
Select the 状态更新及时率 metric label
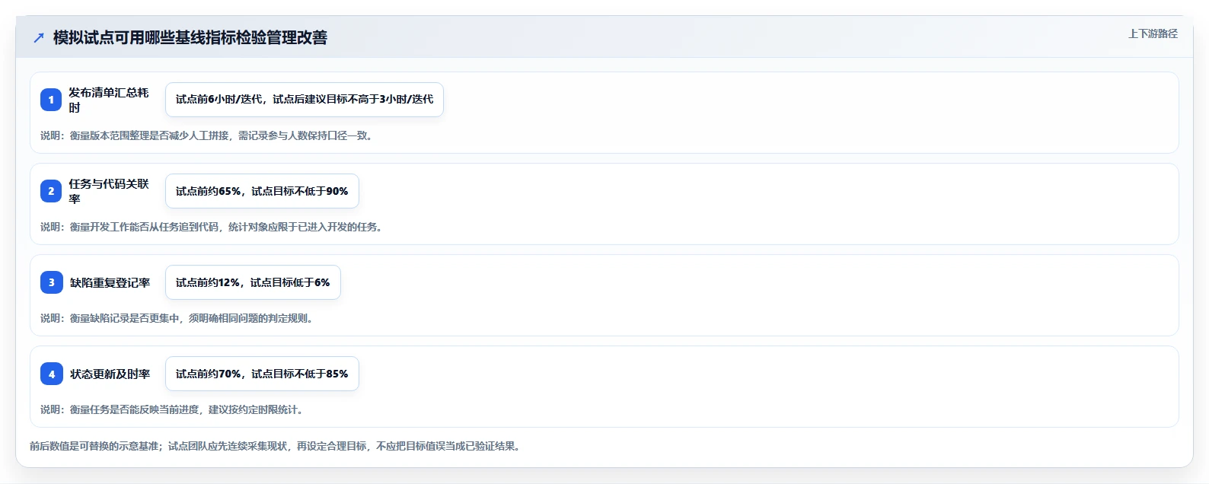[110, 374]
